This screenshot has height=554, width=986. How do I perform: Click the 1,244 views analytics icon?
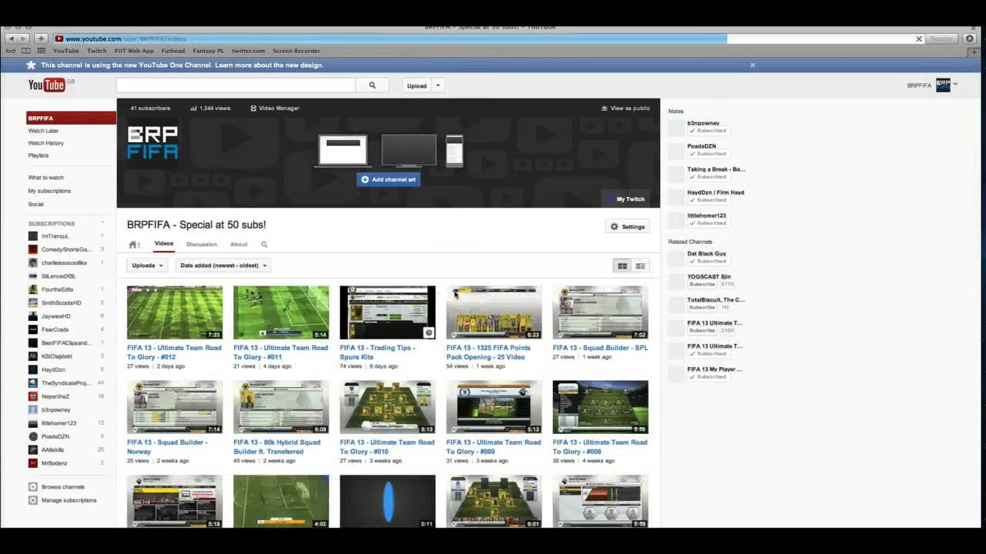tap(193, 108)
